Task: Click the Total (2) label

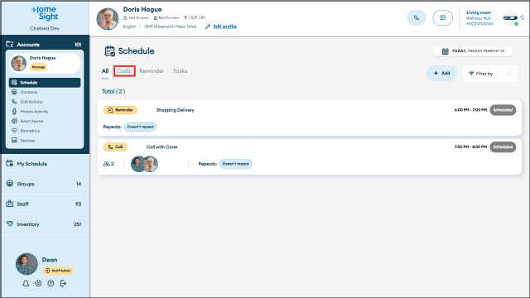Action: (x=113, y=92)
